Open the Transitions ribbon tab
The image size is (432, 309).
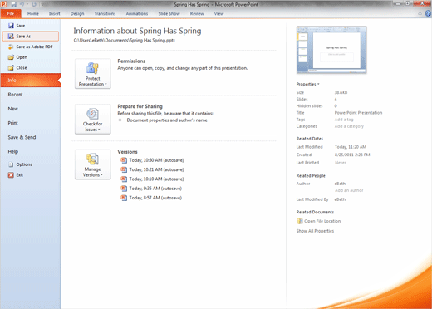click(105, 13)
